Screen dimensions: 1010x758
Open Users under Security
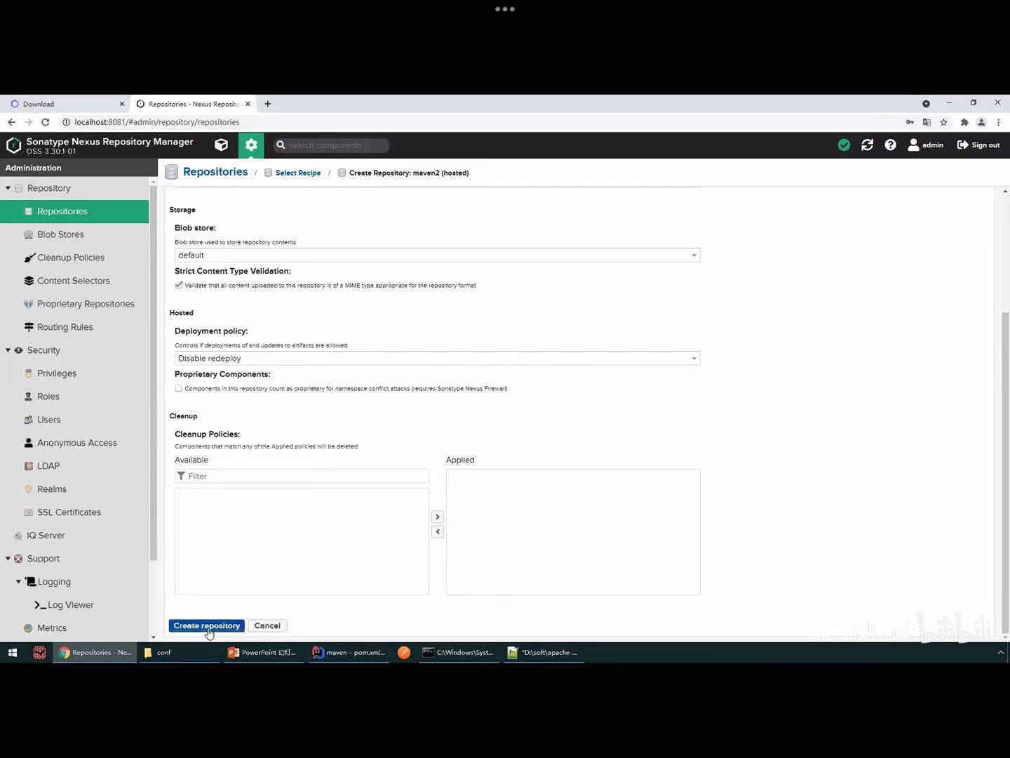tap(49, 420)
